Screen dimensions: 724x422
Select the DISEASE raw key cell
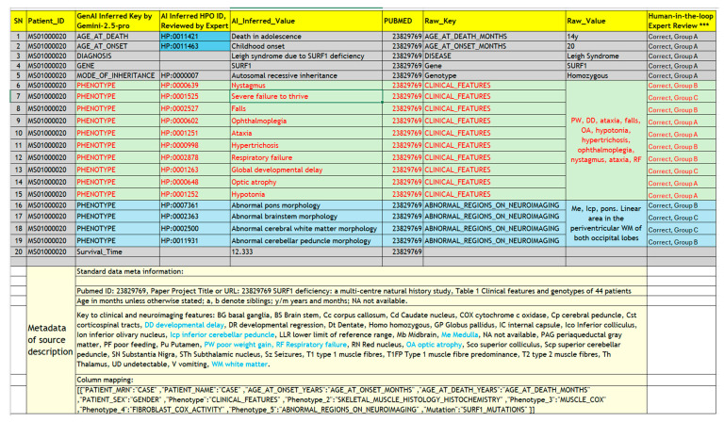(x=494, y=56)
